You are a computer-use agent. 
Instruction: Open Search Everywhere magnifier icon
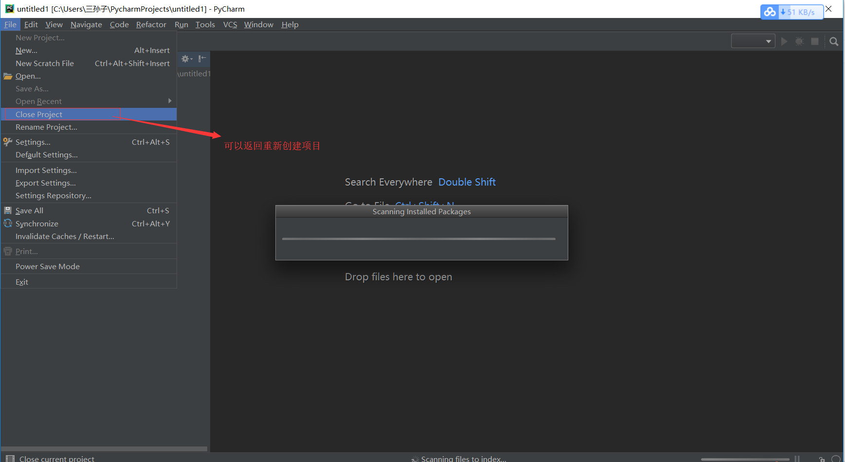coord(834,41)
